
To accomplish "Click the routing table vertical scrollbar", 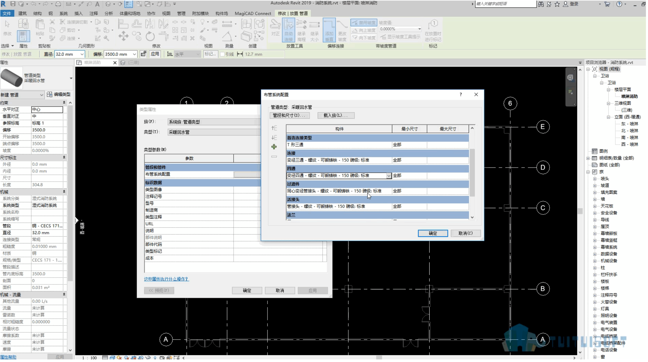I will 472,172.
